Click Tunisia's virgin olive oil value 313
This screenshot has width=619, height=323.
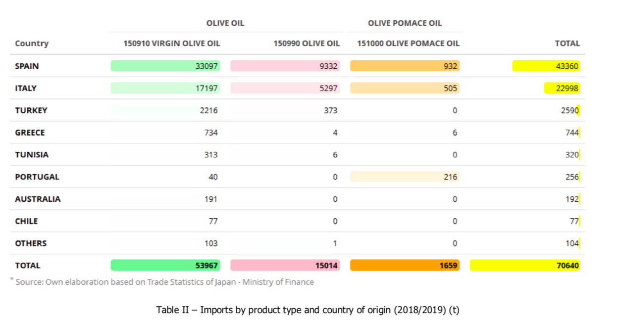[x=210, y=155]
